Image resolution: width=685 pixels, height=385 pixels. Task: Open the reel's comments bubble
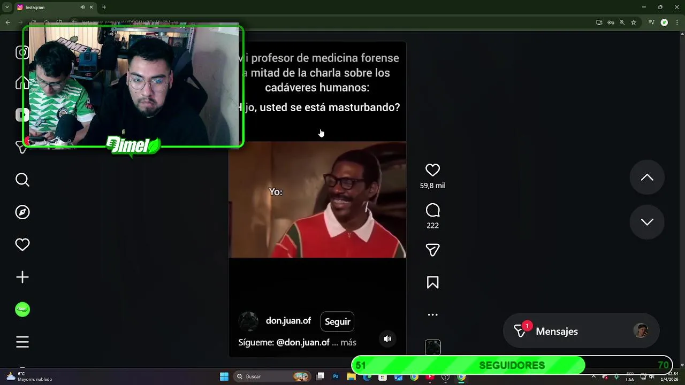pyautogui.click(x=432, y=211)
